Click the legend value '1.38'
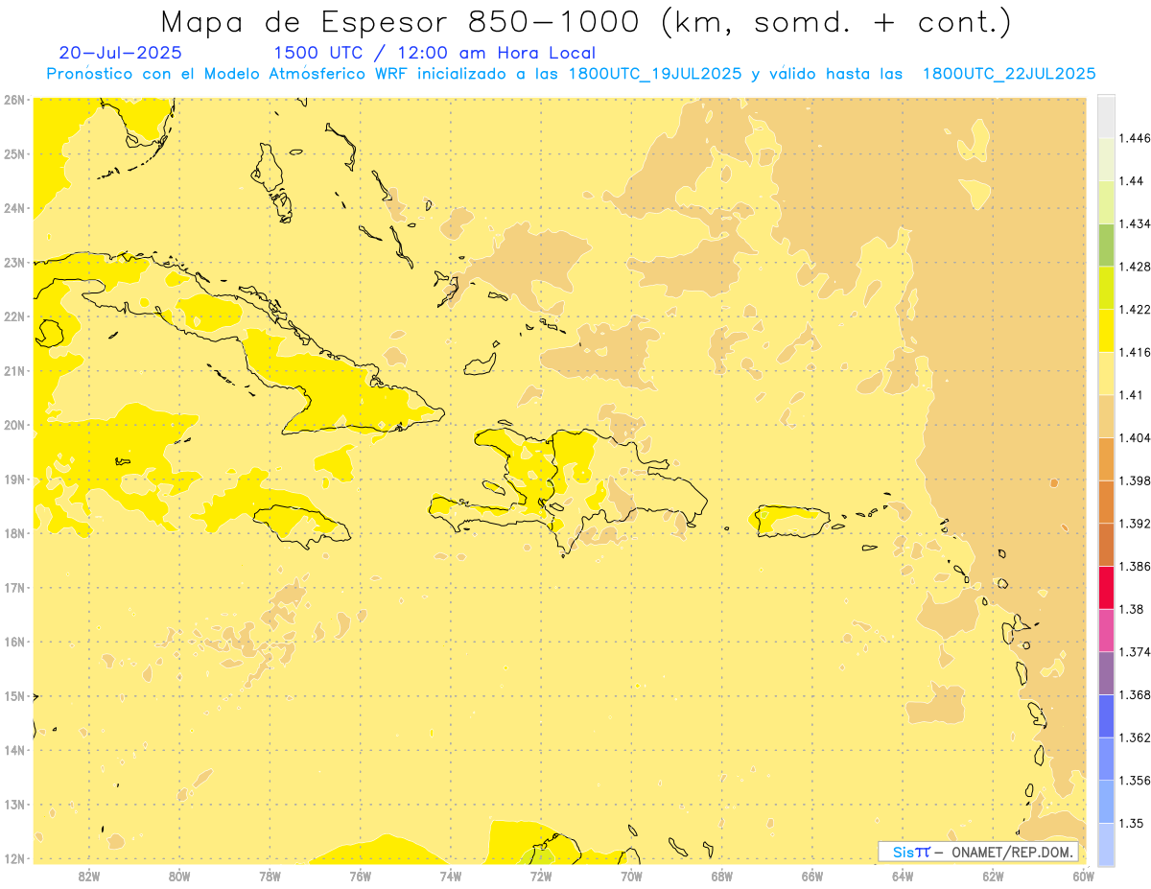Viewport: 1151px width, 889px height. point(1131,609)
